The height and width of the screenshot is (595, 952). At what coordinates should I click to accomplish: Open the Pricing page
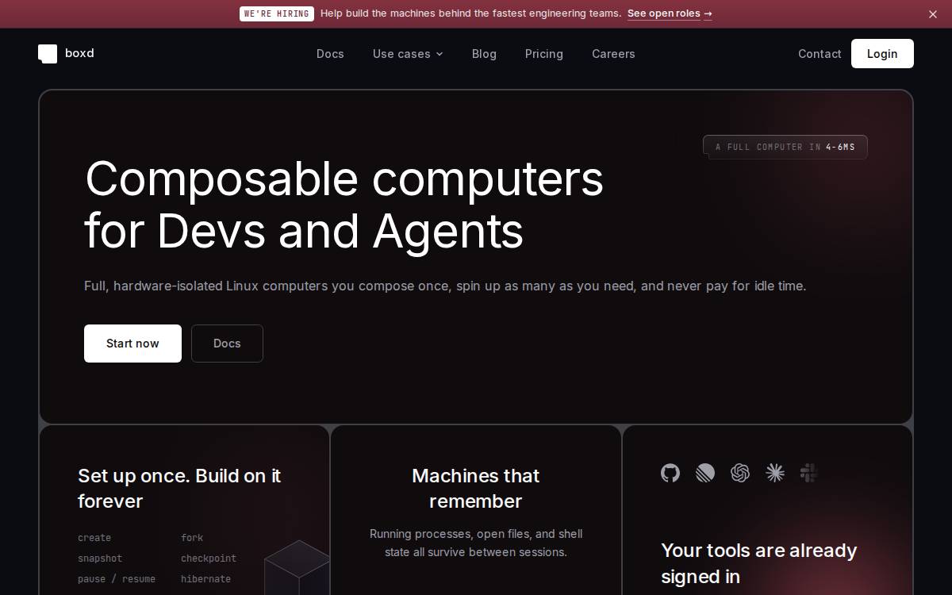pyautogui.click(x=544, y=54)
